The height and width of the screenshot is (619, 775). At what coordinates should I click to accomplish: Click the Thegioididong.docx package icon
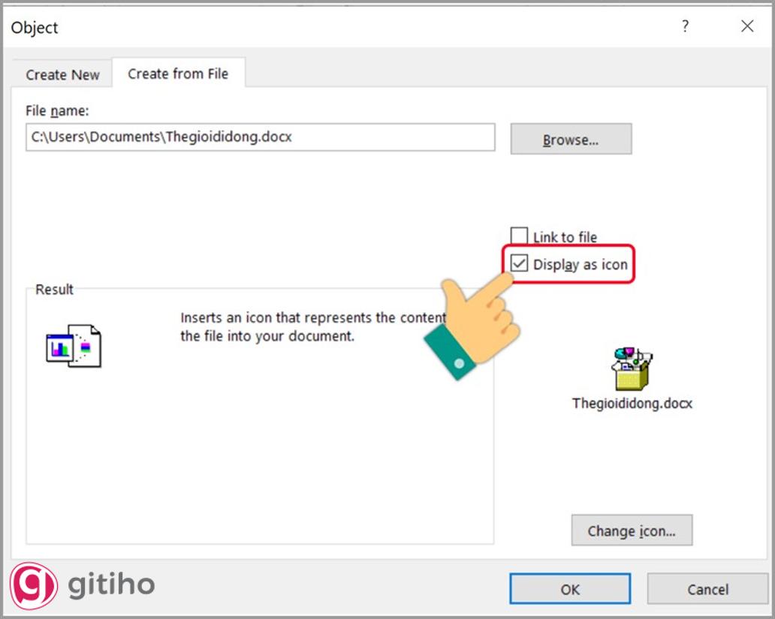pyautogui.click(x=629, y=368)
